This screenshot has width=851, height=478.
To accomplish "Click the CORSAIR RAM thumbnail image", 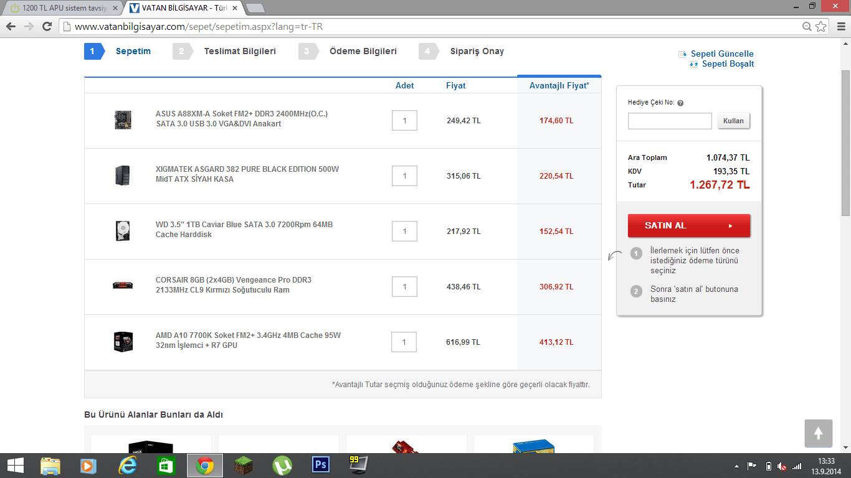I will click(123, 286).
